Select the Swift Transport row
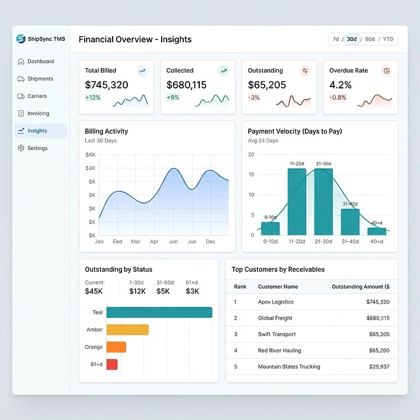 tap(312, 334)
